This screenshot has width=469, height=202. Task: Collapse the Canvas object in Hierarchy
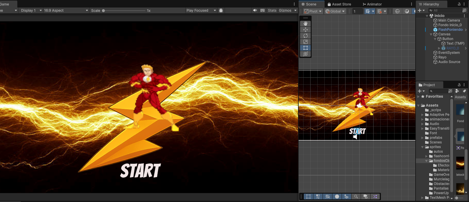point(431,34)
